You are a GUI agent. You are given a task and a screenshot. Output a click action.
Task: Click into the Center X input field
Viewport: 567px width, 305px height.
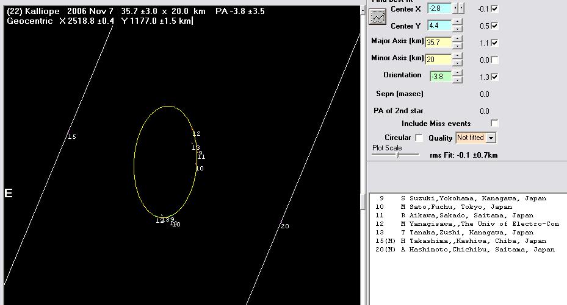pyautogui.click(x=439, y=9)
